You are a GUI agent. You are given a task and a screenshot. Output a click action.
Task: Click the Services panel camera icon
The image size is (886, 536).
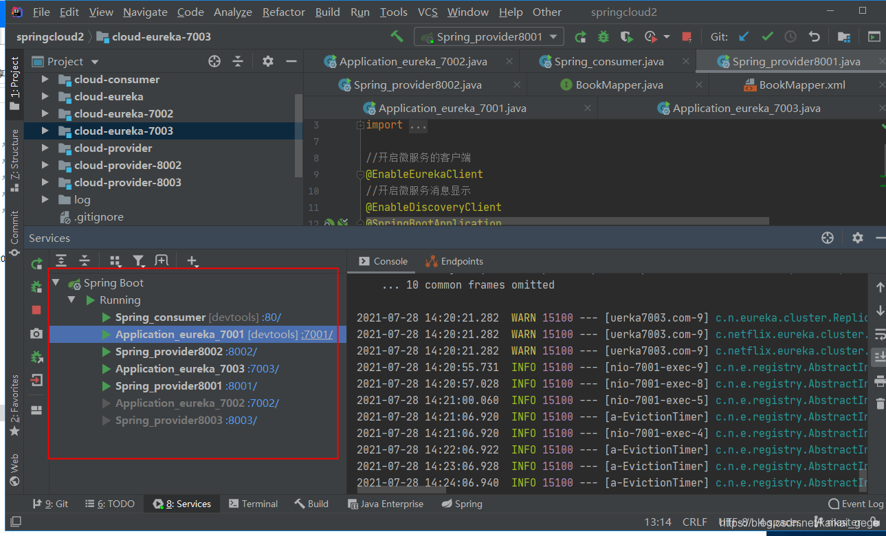click(x=36, y=333)
